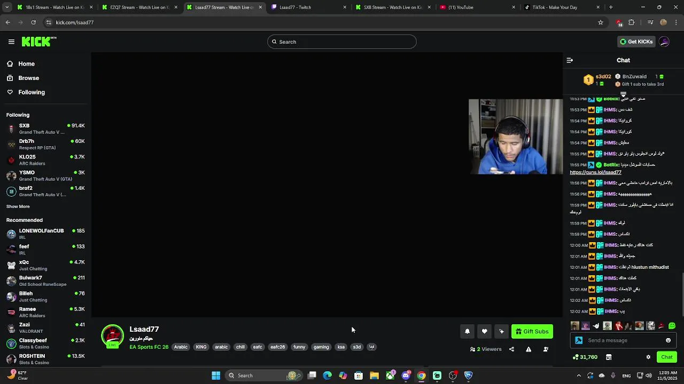Click the 31,760 channel points balance
The image size is (684, 384).
[x=585, y=357]
